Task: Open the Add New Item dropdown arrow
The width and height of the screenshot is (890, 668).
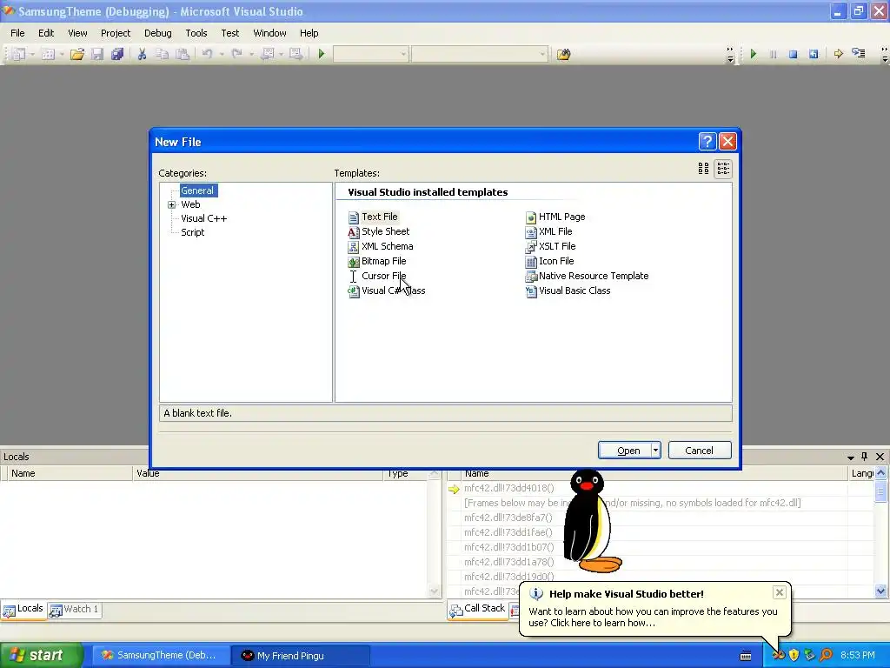Action: (62, 54)
